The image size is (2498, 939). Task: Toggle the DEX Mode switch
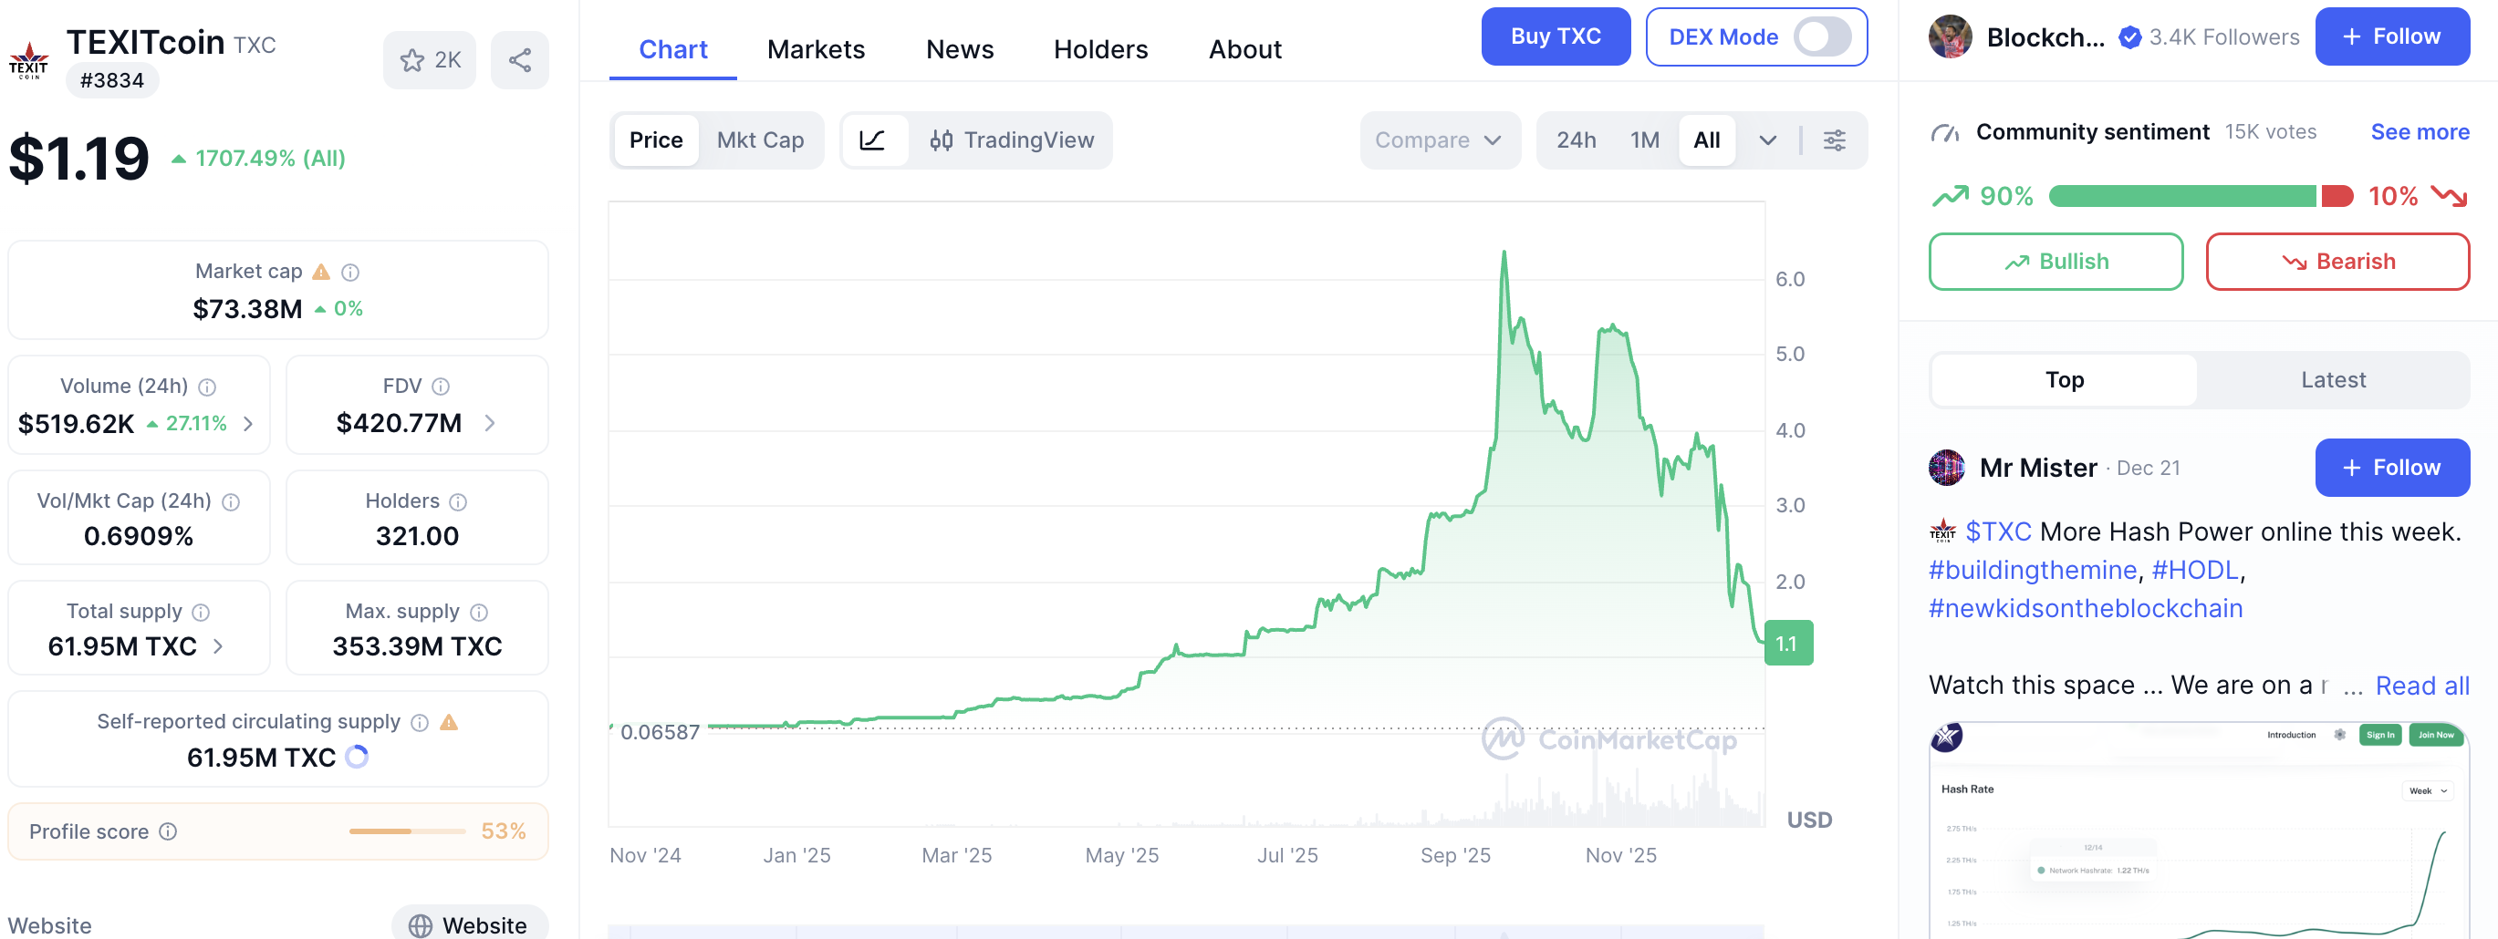coord(1821,37)
